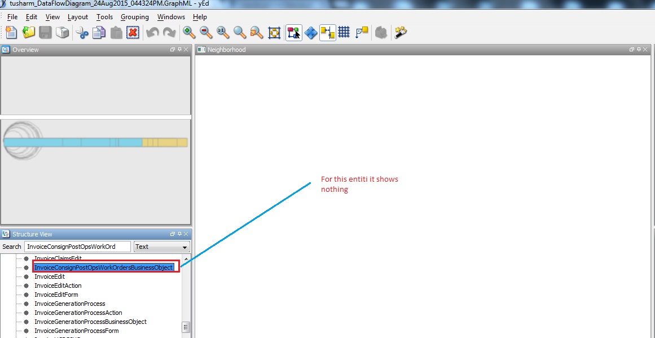Open the Layout menu
Screen dimensions: 655x338
78,17
